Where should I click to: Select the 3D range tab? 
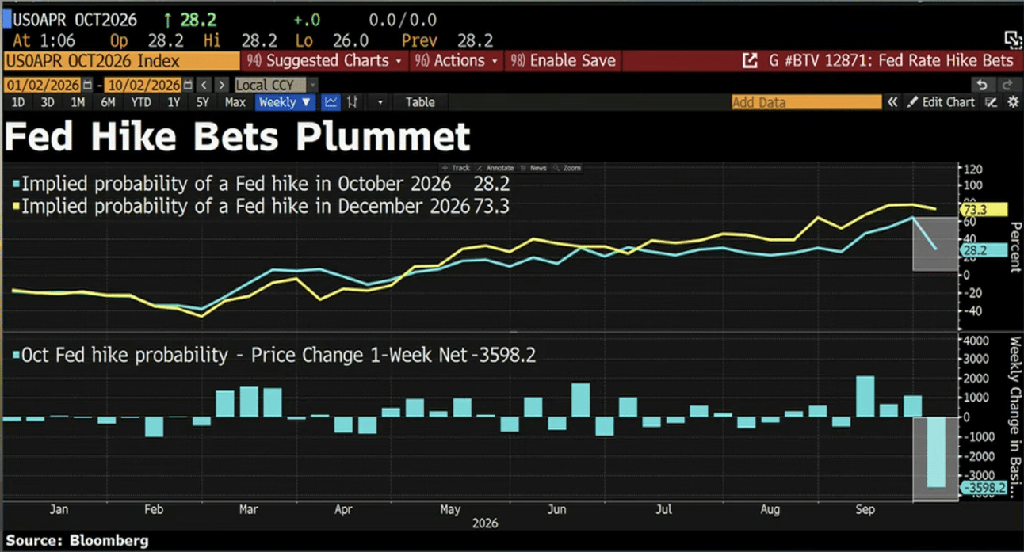coord(48,102)
